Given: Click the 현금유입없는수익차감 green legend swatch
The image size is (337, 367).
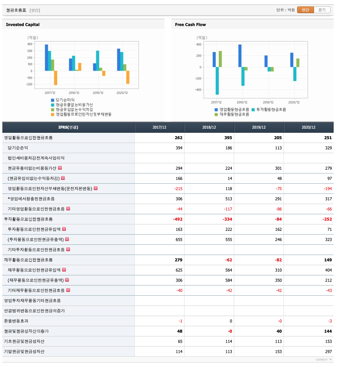Looking at the screenshot, I should coord(53,109).
